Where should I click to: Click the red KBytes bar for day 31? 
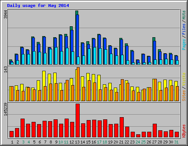(x=177, y=135)
